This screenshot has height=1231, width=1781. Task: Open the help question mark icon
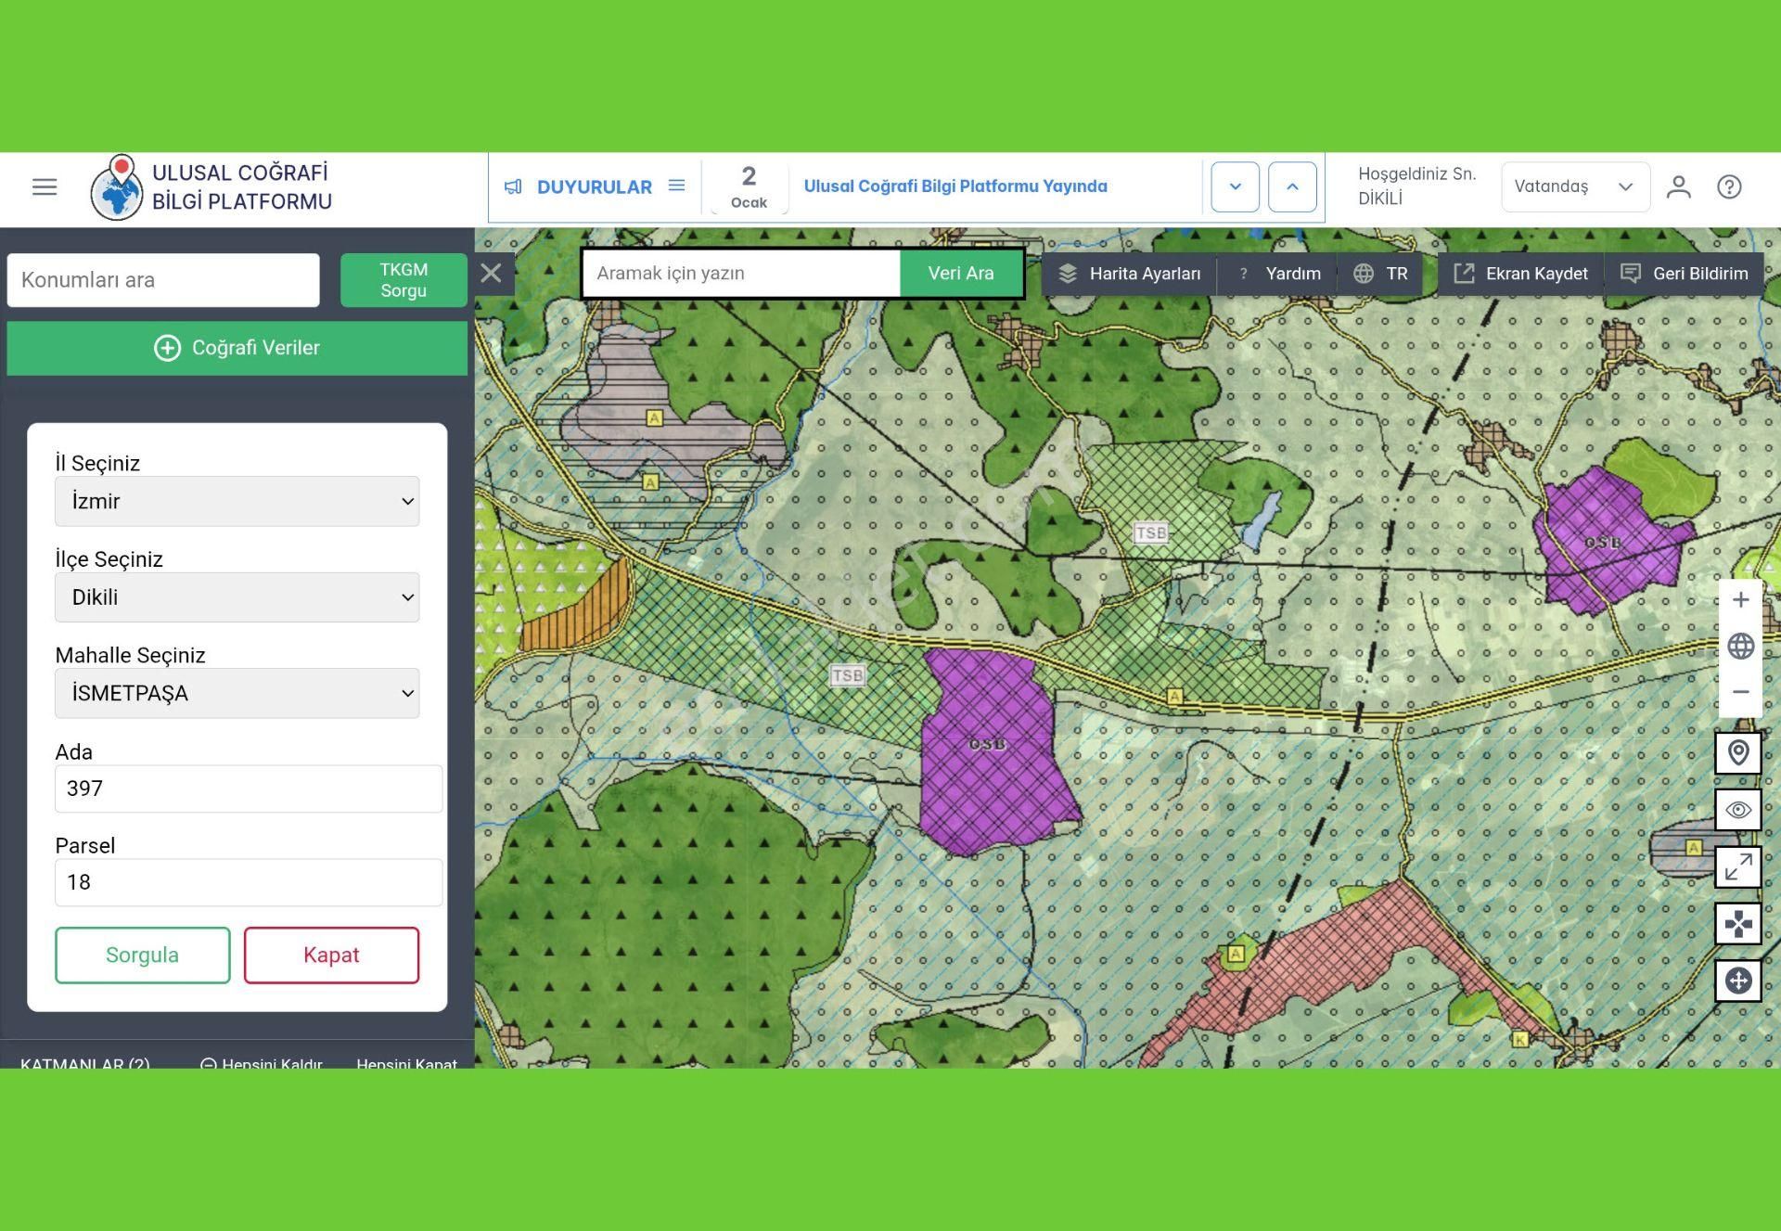(x=1729, y=187)
